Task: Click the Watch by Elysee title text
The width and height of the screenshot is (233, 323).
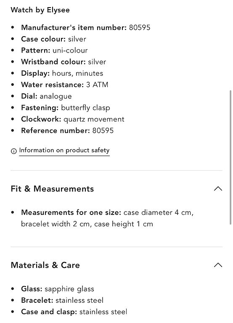Action: click(40, 10)
